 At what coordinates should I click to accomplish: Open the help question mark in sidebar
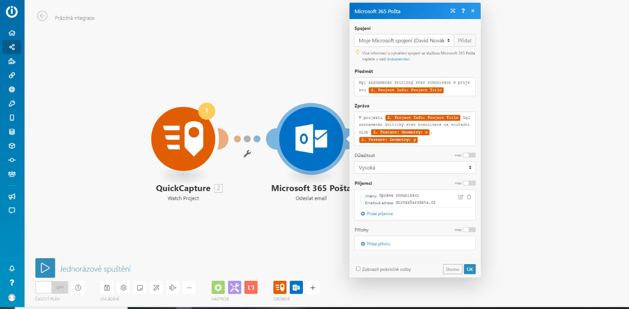(12, 283)
